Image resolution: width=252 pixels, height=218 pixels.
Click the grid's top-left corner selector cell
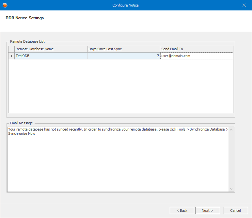tap(11, 49)
